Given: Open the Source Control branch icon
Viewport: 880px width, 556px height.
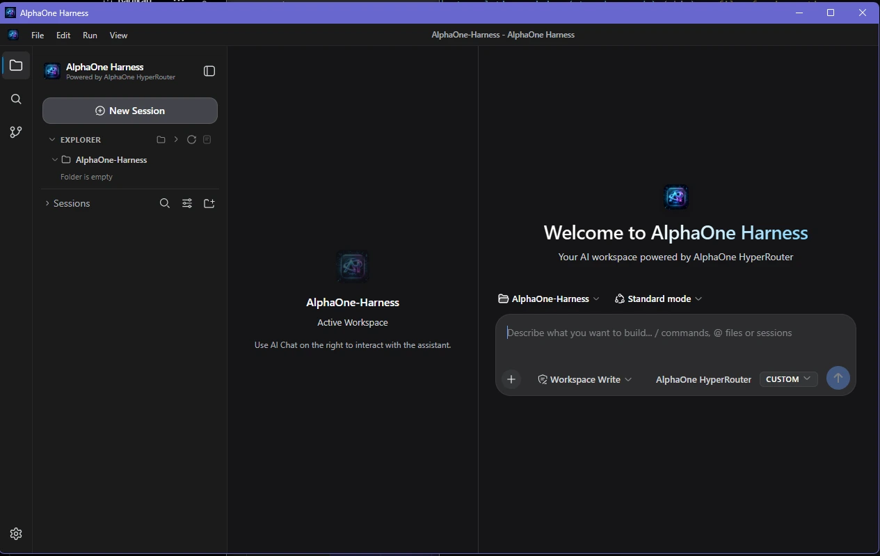Looking at the screenshot, I should 16,132.
